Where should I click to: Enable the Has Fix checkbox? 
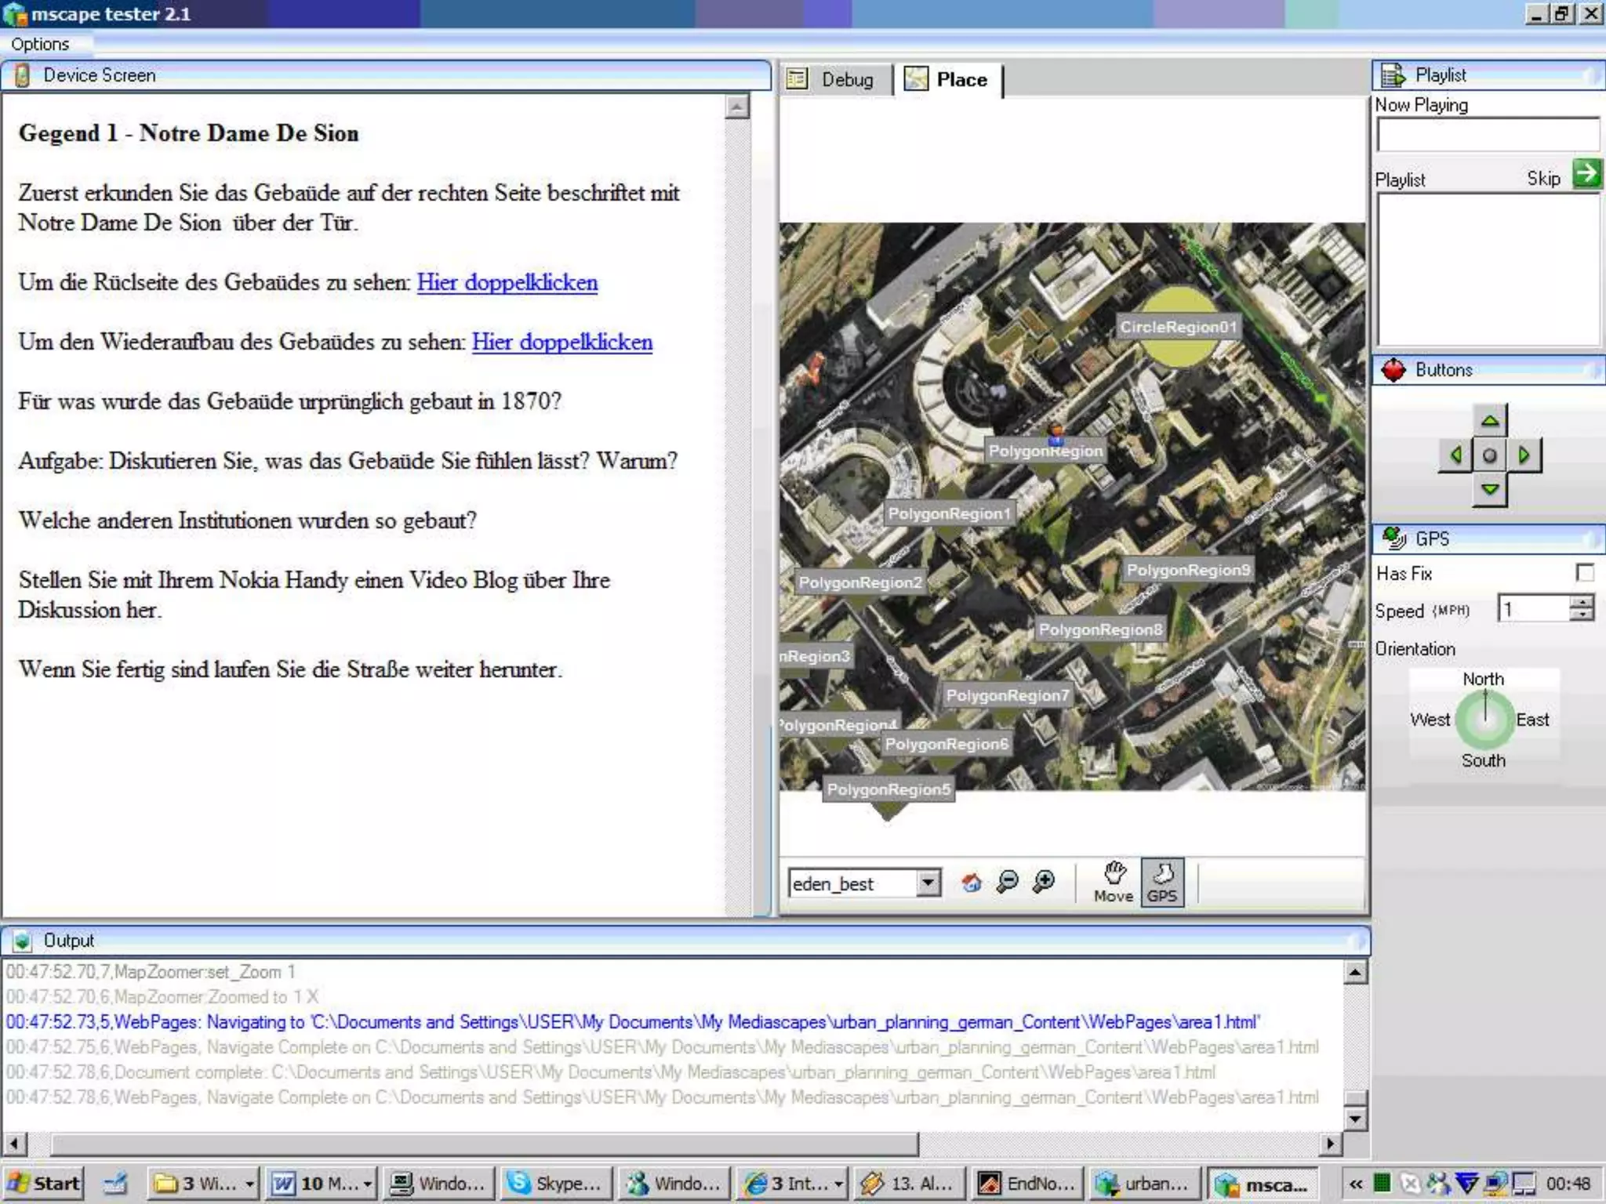(x=1584, y=573)
